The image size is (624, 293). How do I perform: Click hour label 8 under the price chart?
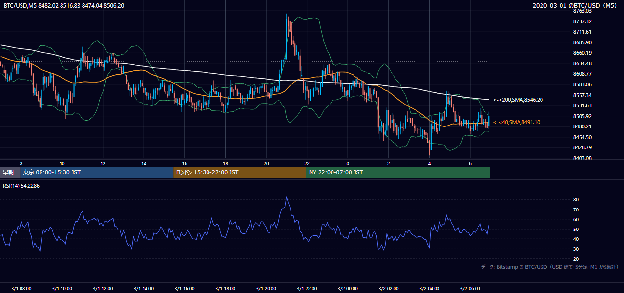click(21, 163)
